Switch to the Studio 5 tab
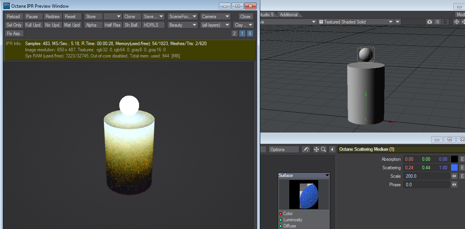Image resolution: width=465 pixels, height=229 pixels. pyautogui.click(x=266, y=15)
